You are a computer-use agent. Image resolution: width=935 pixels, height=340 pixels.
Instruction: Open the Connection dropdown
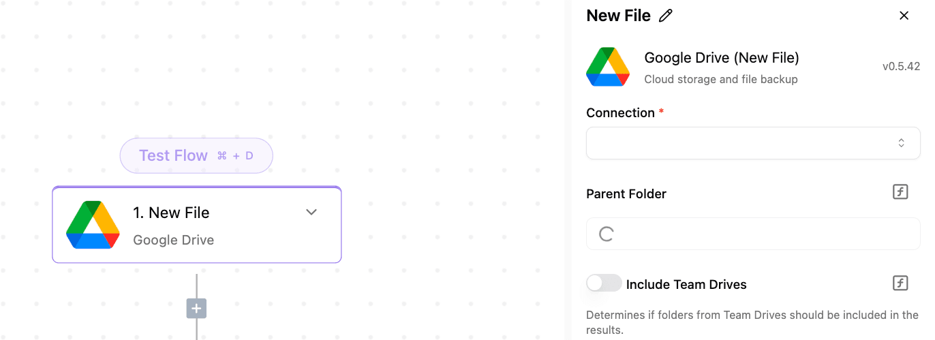[753, 143]
